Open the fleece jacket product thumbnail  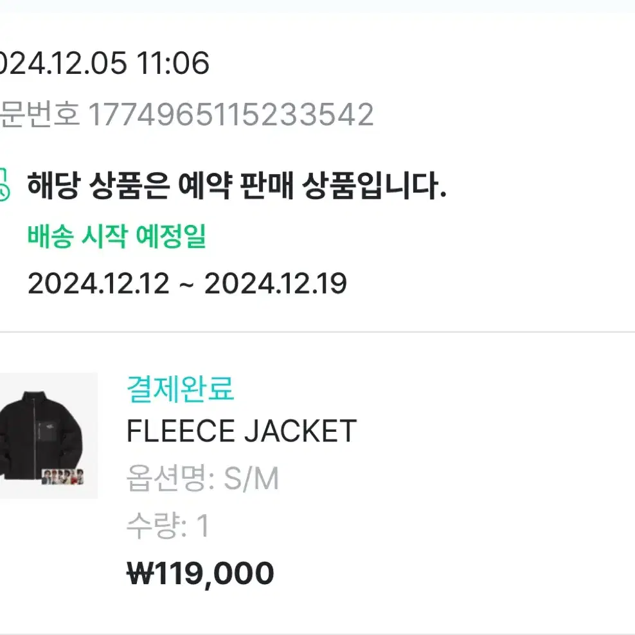pos(49,435)
